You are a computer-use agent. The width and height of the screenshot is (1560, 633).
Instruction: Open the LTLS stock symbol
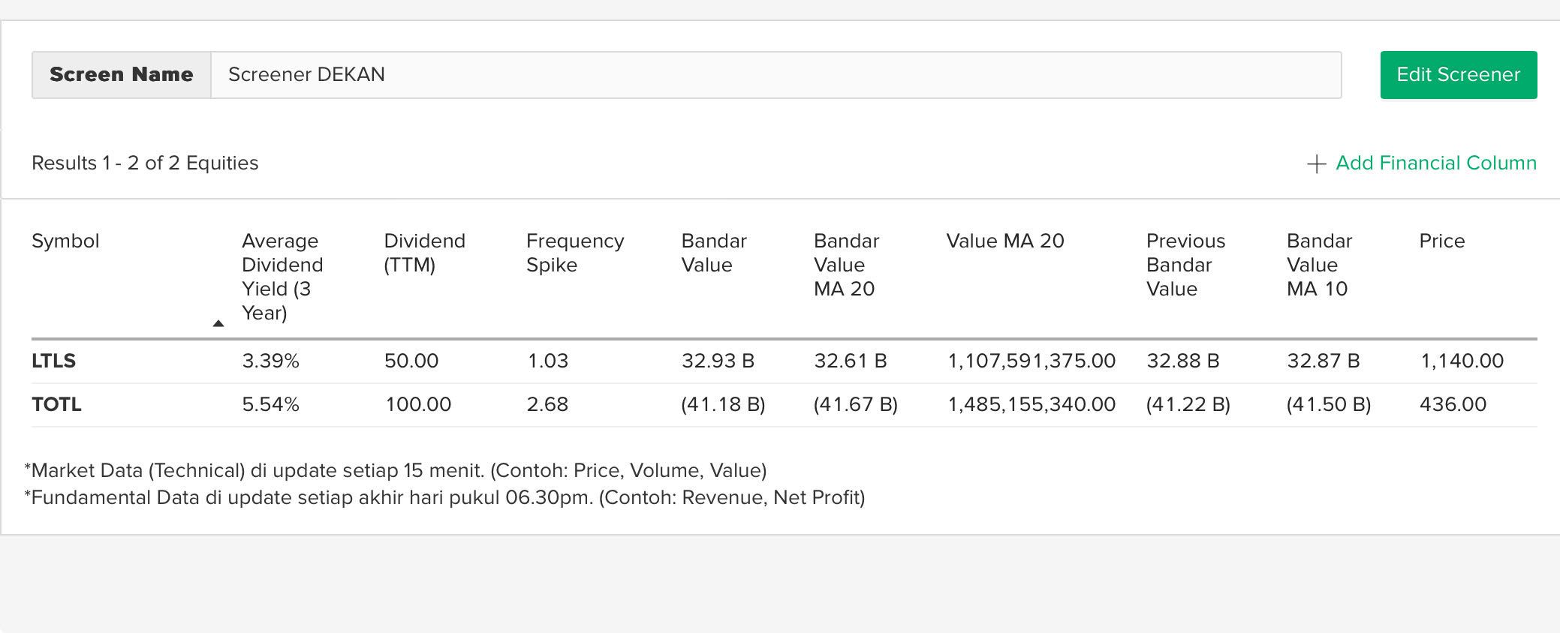[x=53, y=361]
